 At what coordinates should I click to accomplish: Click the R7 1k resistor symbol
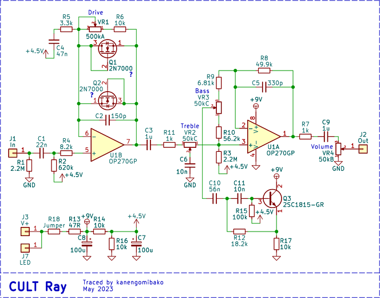click(306, 136)
